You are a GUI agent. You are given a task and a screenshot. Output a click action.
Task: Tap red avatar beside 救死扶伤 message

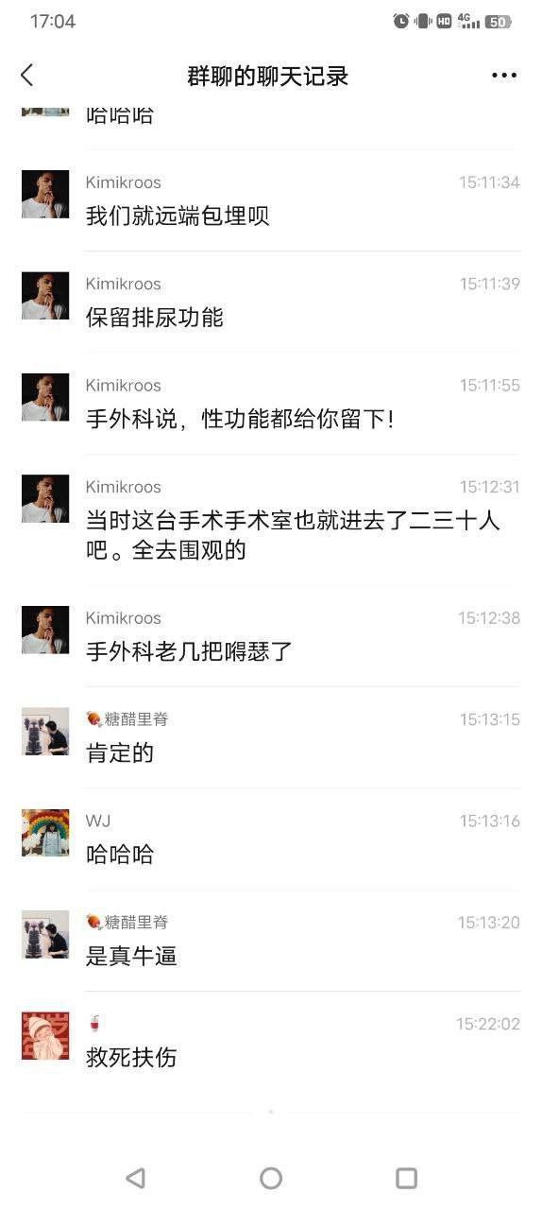(x=45, y=1036)
